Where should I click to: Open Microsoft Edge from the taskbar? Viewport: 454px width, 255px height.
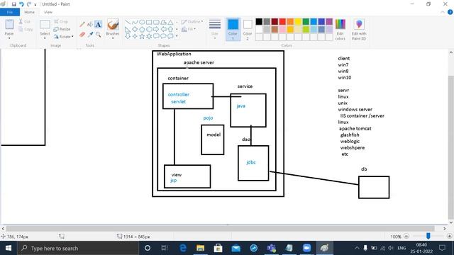[x=183, y=248]
